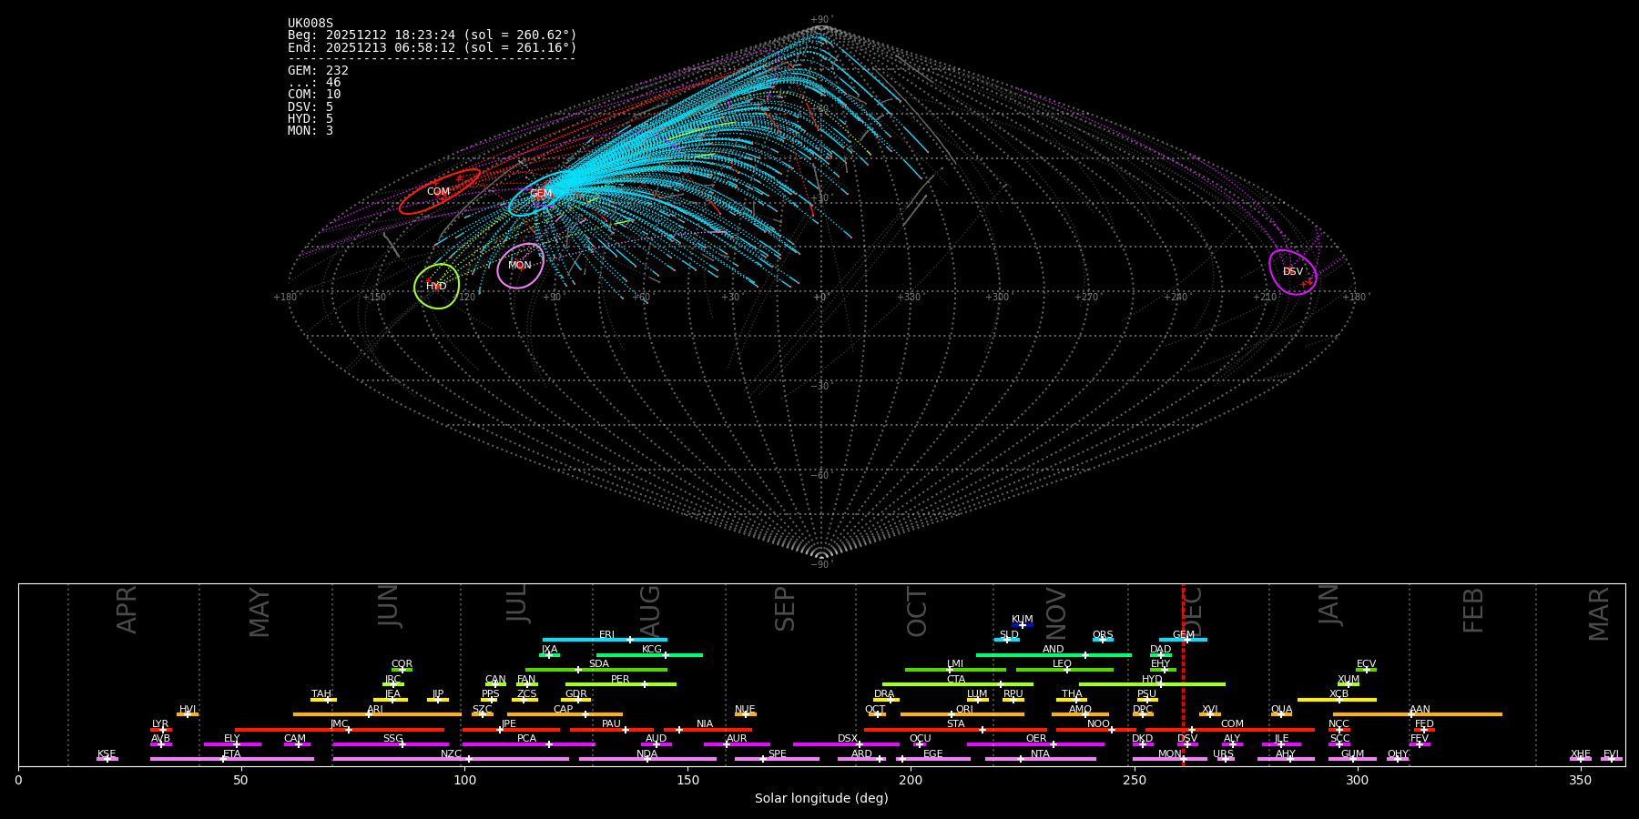Click the AND shower bar on the timeline

click(x=1054, y=654)
